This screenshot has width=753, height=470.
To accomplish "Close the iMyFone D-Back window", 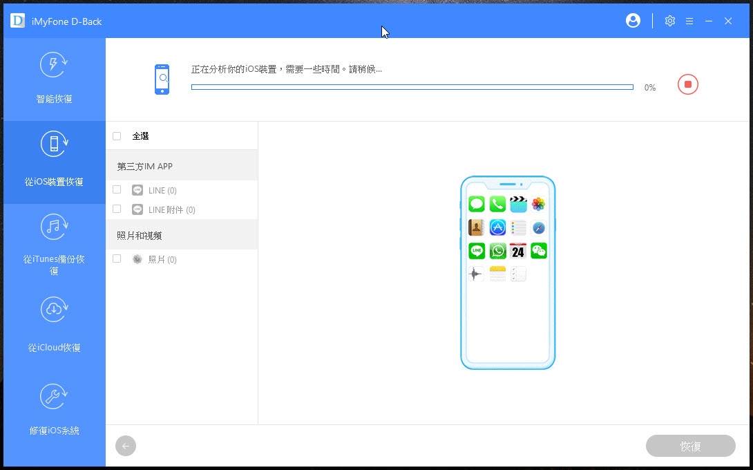I will click(728, 21).
